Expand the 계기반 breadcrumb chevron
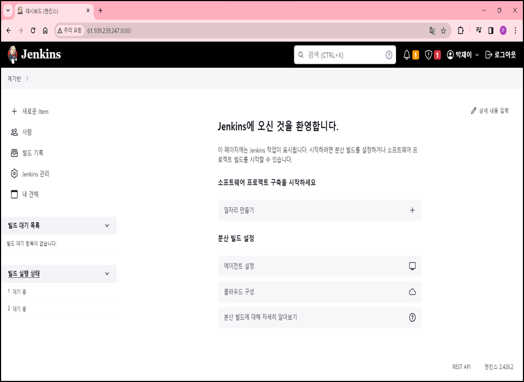 point(27,79)
